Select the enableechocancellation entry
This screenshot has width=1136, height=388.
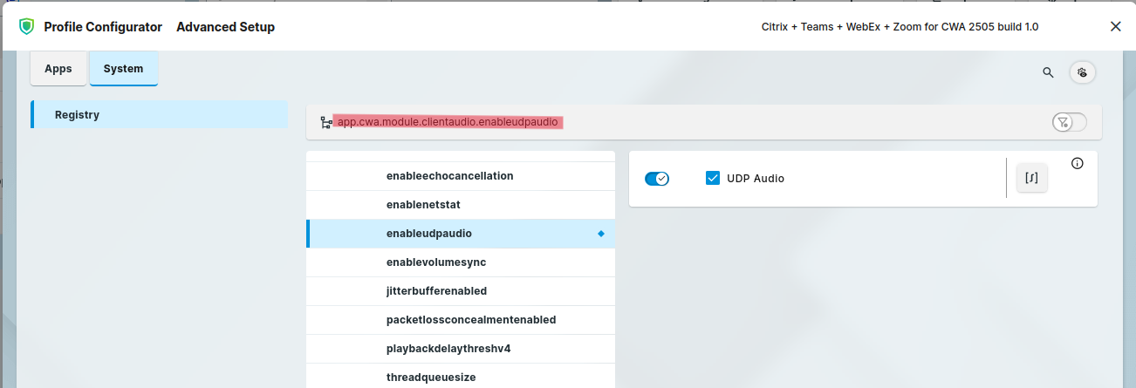pyautogui.click(x=449, y=176)
